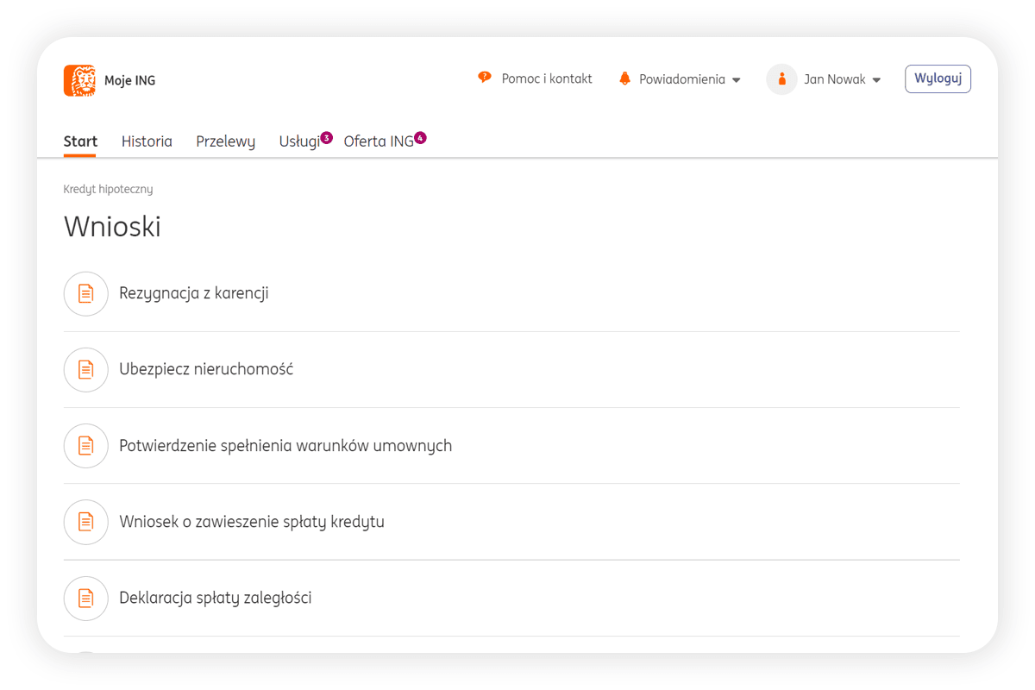Expand the Powiadomienia dropdown arrow

(737, 80)
